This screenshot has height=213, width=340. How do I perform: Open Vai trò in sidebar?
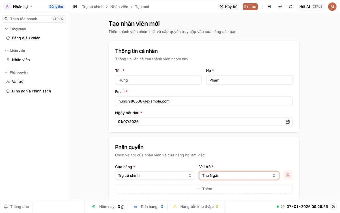[34, 82]
